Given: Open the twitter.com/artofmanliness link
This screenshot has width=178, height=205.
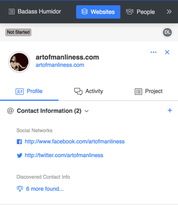Looking at the screenshot, I should [x=64, y=155].
